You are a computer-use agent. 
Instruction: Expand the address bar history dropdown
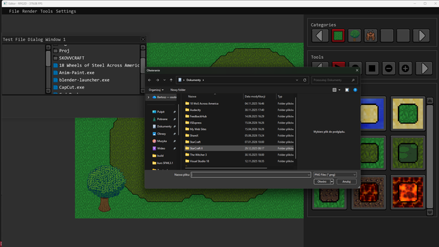coord(297,80)
